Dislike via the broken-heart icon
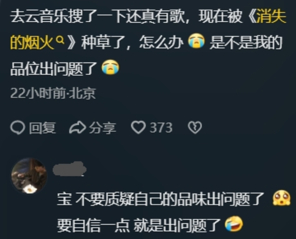Screen dimensions: 296x239 click(x=195, y=127)
